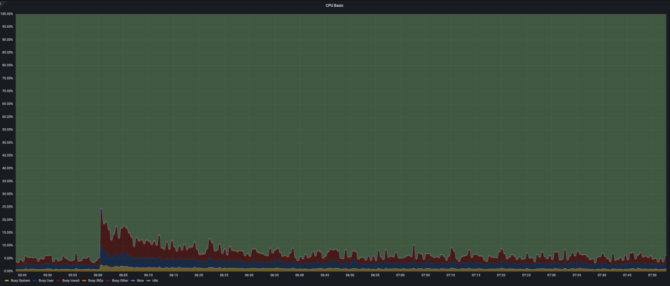670x286 pixels.
Task: Click the 05:45 time axis label
Action: 22,275
